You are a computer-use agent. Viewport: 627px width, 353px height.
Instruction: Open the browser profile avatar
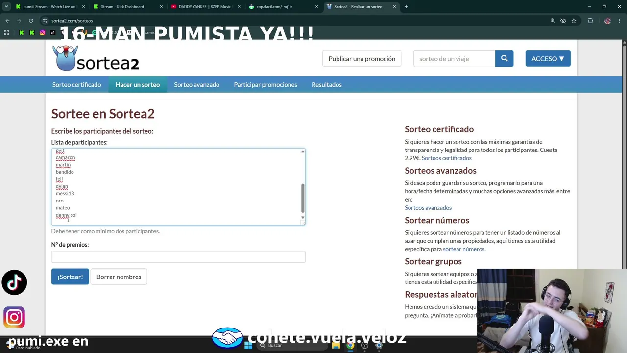point(608,21)
